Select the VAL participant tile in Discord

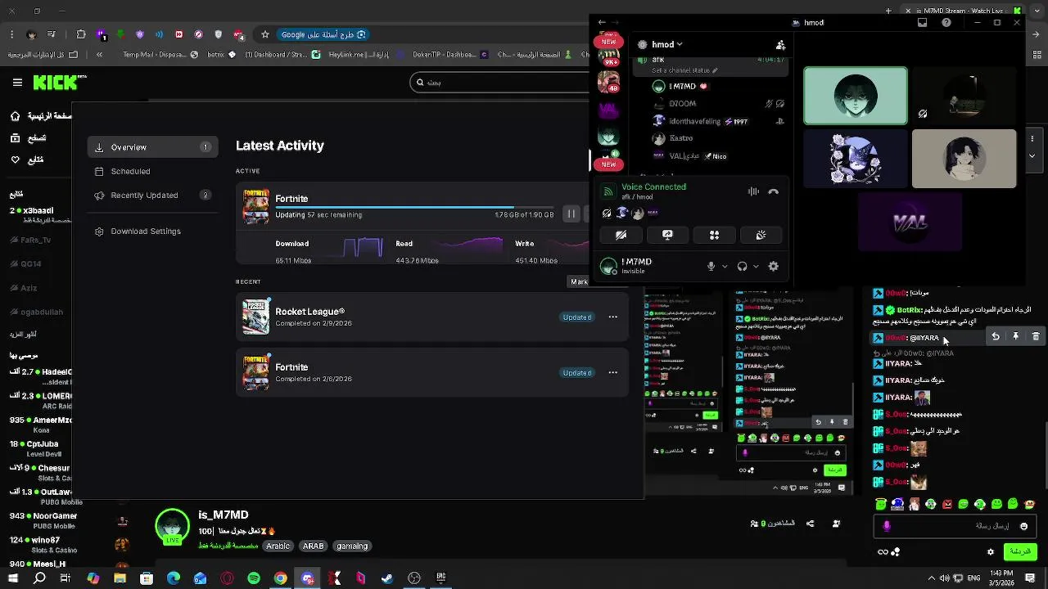tap(910, 223)
